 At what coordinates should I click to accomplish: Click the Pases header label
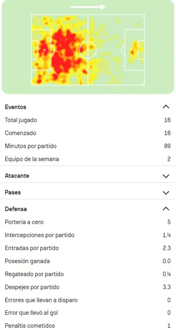coord(13,193)
